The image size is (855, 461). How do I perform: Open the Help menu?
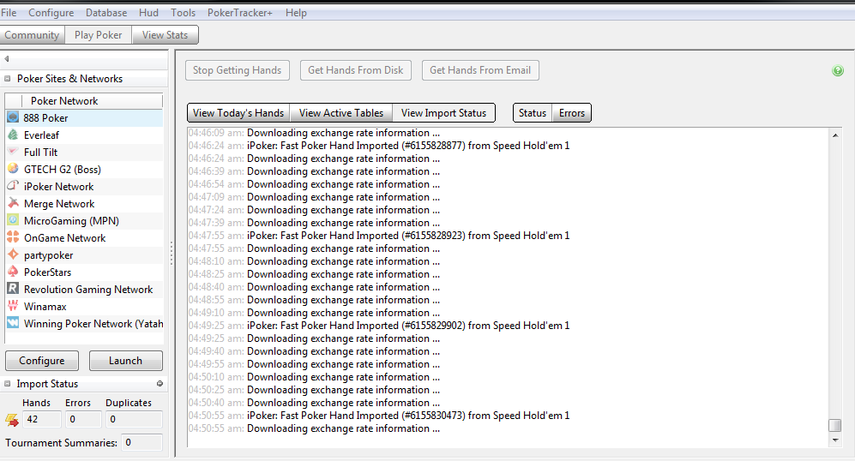tap(296, 13)
